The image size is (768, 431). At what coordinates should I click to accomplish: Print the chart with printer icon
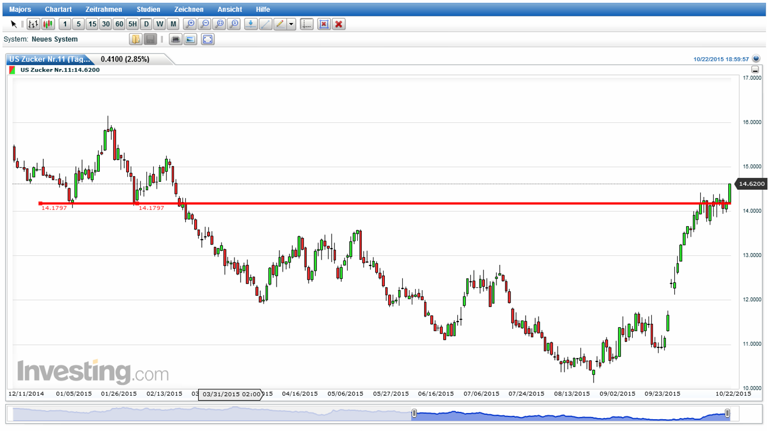(176, 39)
